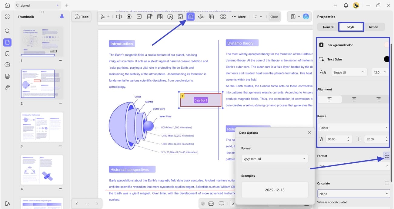Open the user account avatar

356,5
